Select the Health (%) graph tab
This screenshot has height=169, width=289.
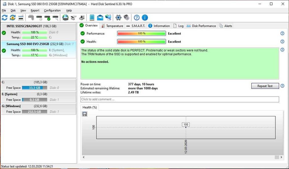90,107
